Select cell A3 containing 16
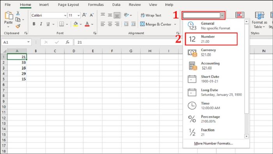Screen dimensions: 273x154 tap(17, 68)
